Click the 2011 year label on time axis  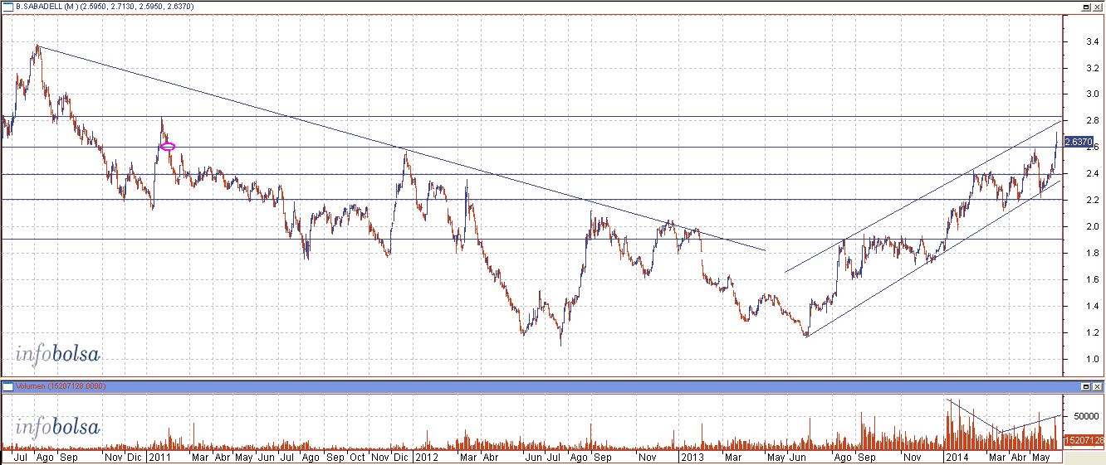pyautogui.click(x=159, y=457)
